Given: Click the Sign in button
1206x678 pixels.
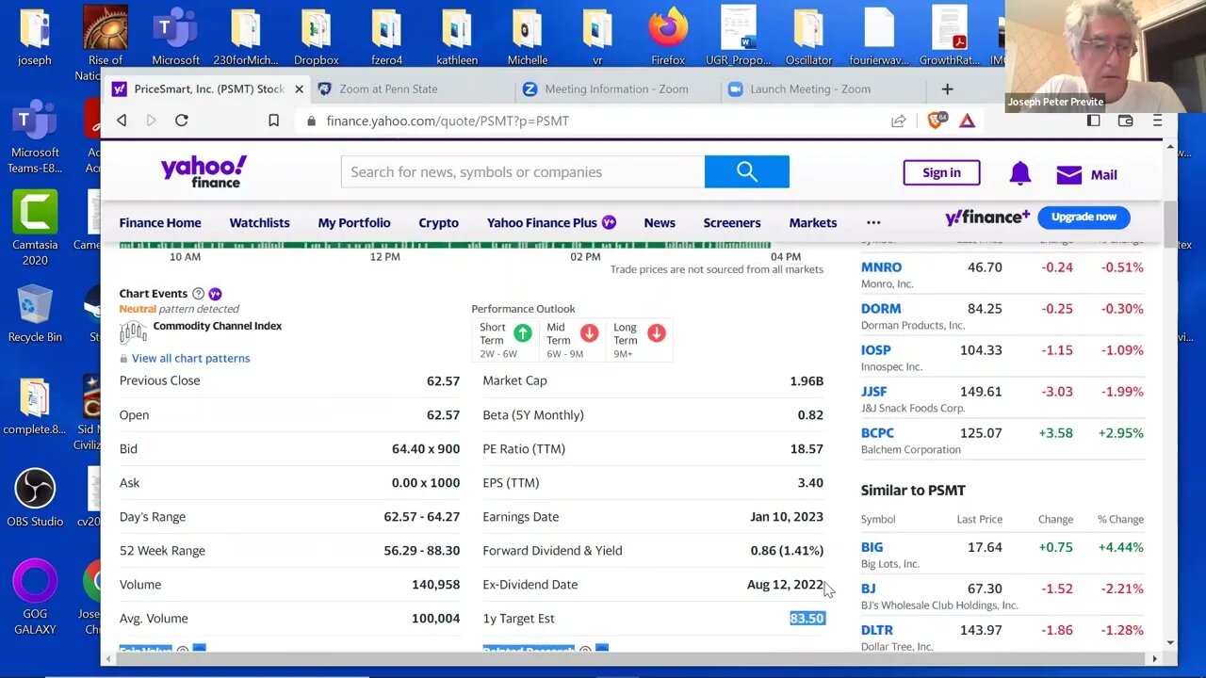Looking at the screenshot, I should click(x=941, y=172).
